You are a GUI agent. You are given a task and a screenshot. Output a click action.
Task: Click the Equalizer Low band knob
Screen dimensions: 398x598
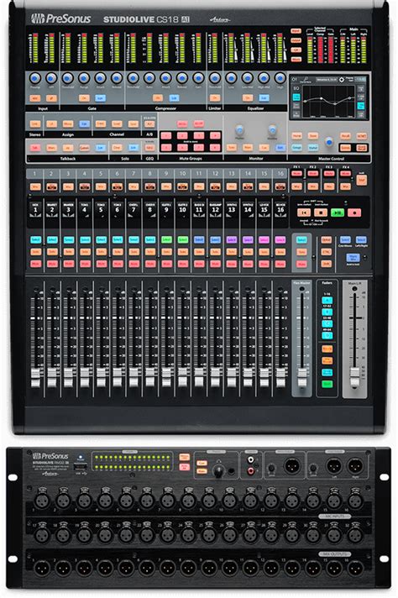(x=231, y=78)
